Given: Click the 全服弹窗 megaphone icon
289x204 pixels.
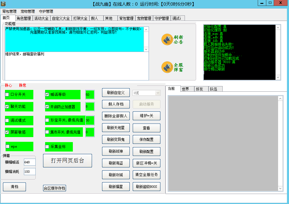Looking at the screenshot, I should point(167,67).
